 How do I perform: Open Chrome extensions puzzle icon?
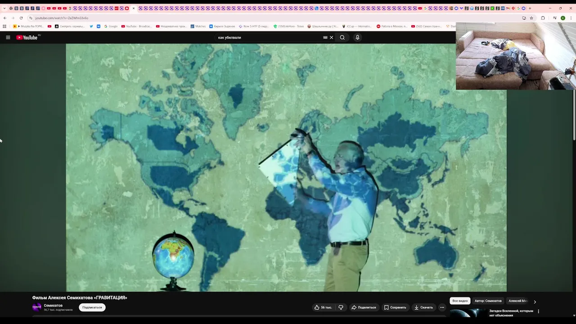pyautogui.click(x=543, y=18)
